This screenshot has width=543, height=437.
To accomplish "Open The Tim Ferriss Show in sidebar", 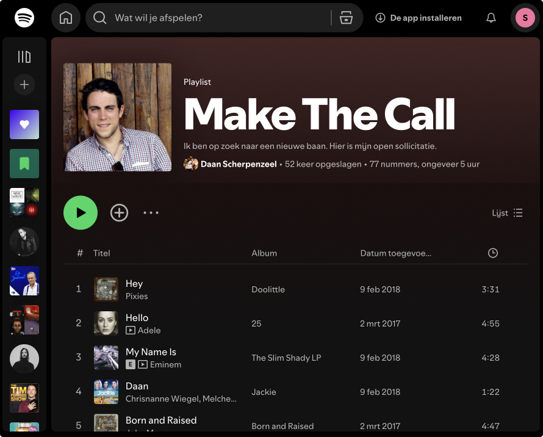I will click(x=24, y=397).
